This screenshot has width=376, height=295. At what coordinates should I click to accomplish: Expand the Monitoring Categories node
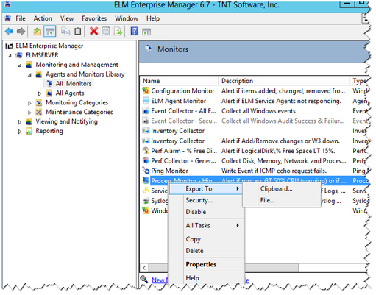click(x=29, y=103)
